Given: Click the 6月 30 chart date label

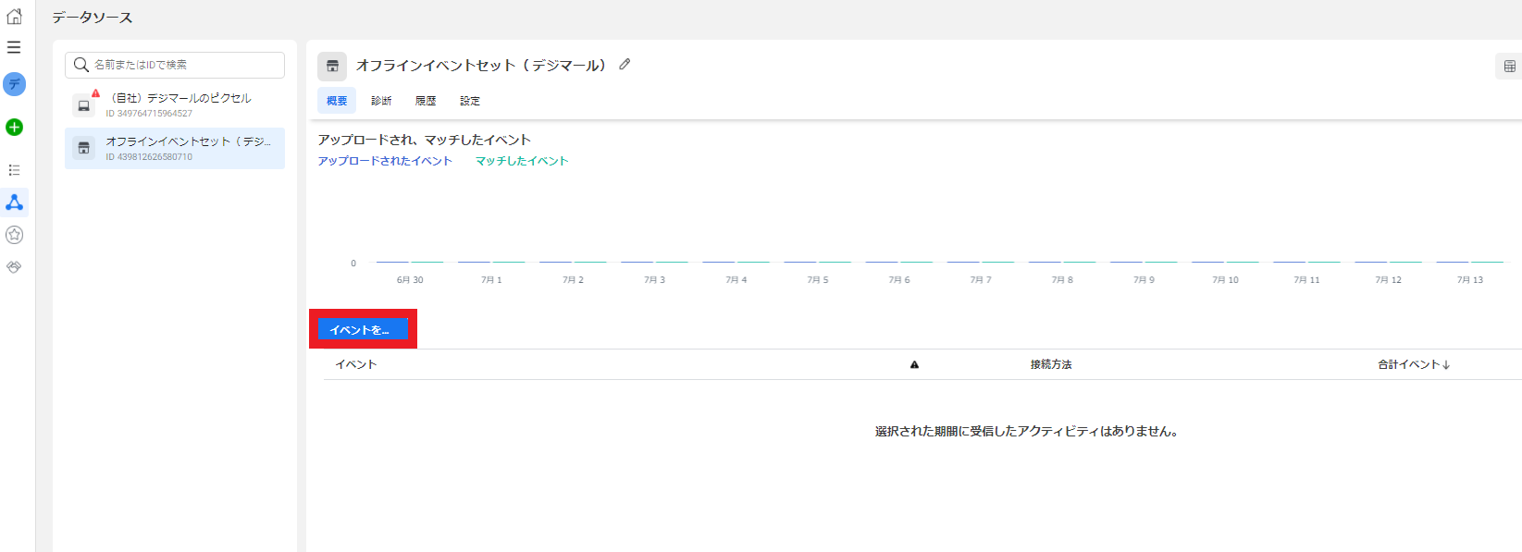Looking at the screenshot, I should 410,279.
